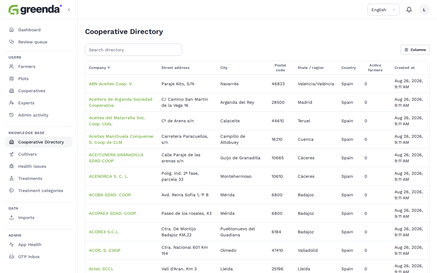Click the Dashboard home icon
The height and width of the screenshot is (273, 437).
tap(12, 30)
